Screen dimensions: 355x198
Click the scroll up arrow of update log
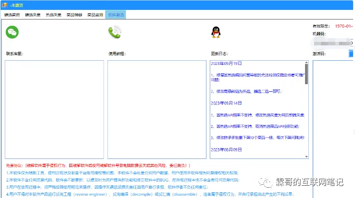coord(306,63)
